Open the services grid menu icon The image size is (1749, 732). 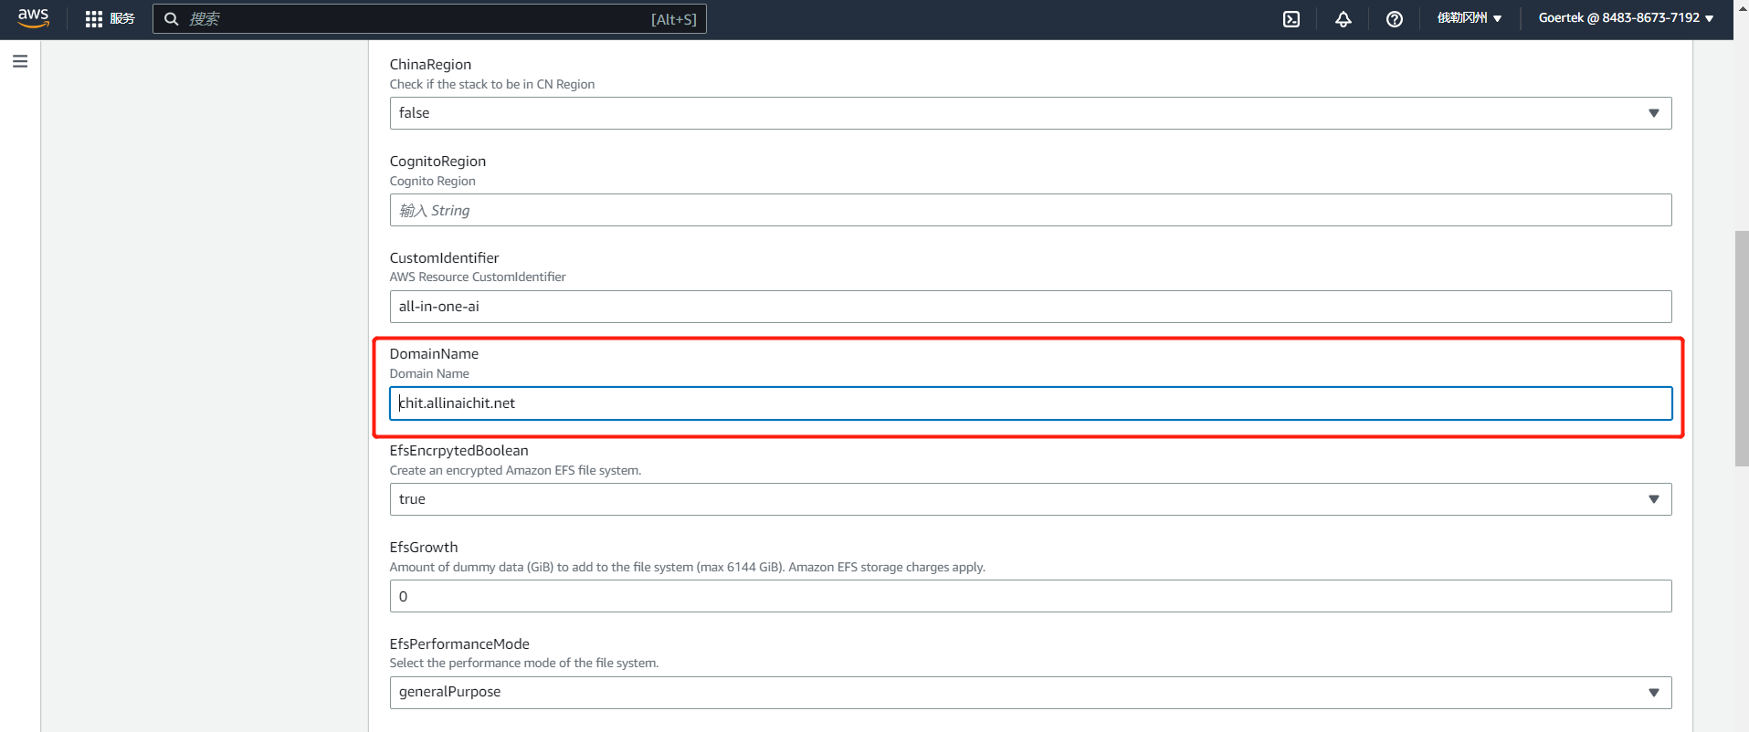(93, 19)
